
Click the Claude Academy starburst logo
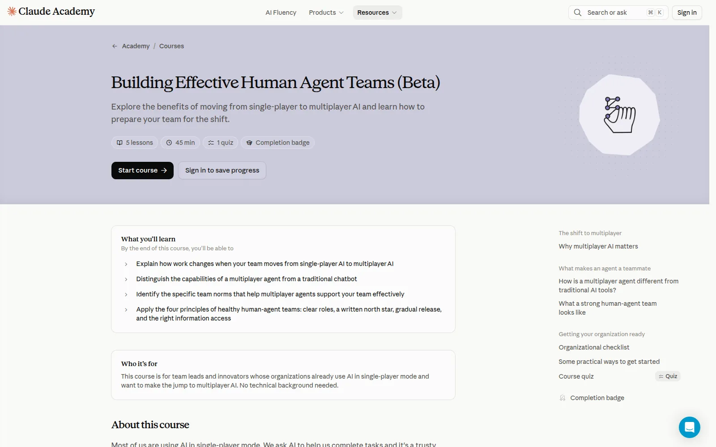(x=12, y=12)
